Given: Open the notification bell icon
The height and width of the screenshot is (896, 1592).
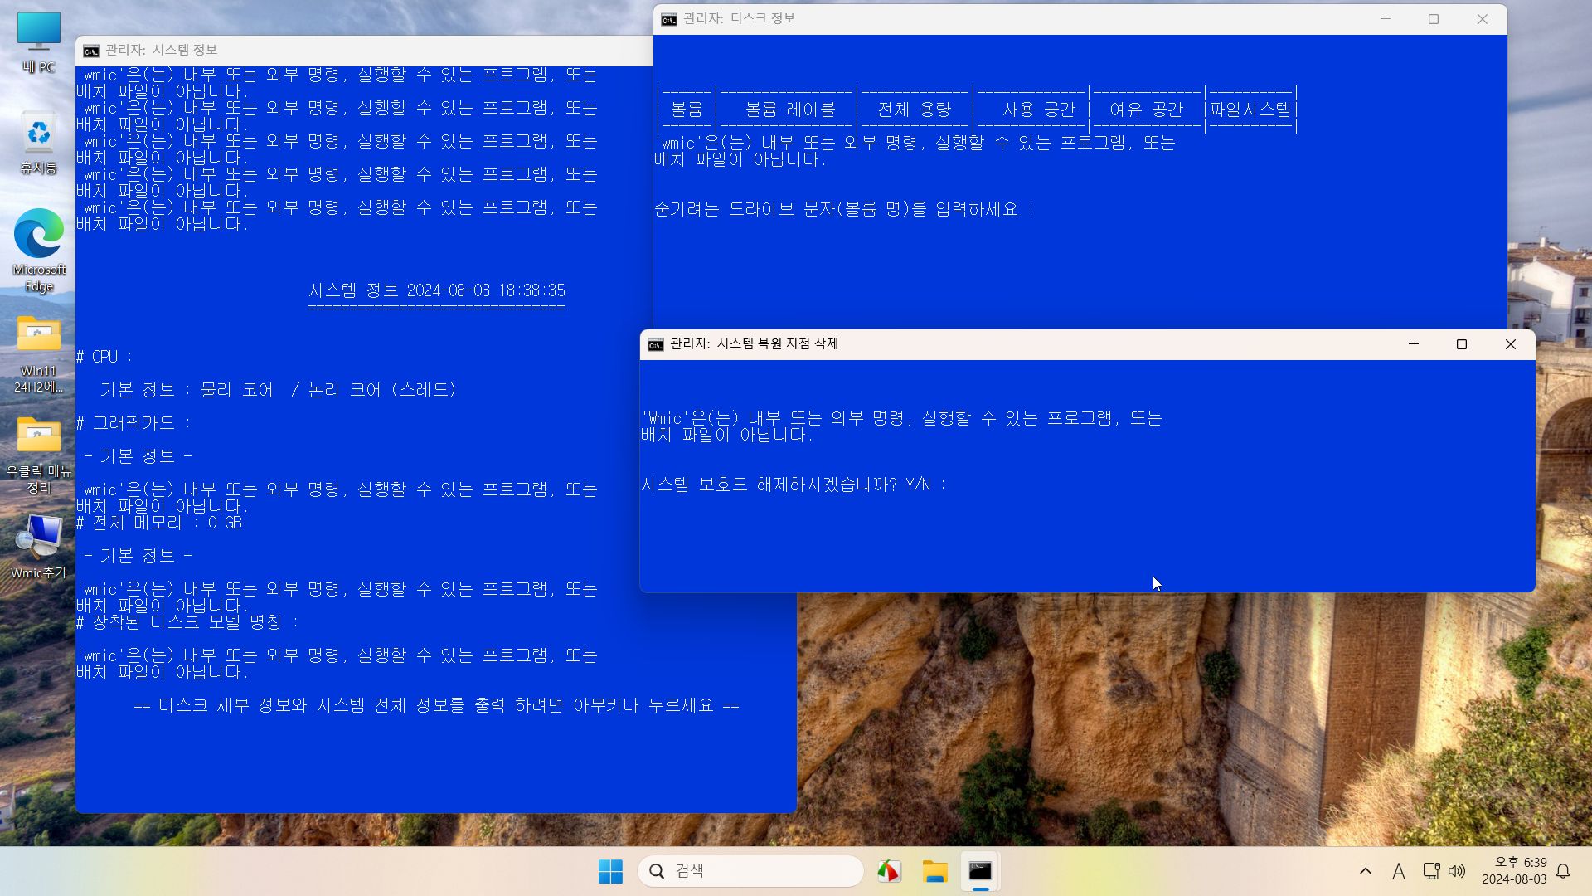Looking at the screenshot, I should click(1564, 871).
